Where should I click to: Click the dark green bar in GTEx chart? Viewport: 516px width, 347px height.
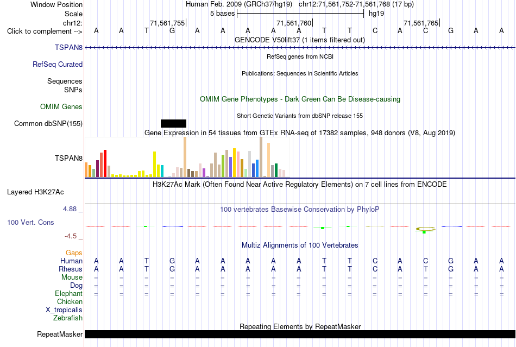point(276,170)
